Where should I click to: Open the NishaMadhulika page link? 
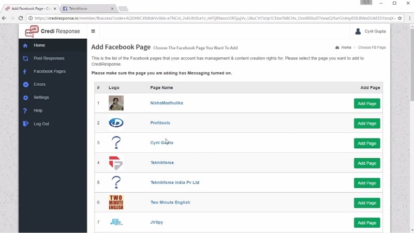click(x=167, y=103)
